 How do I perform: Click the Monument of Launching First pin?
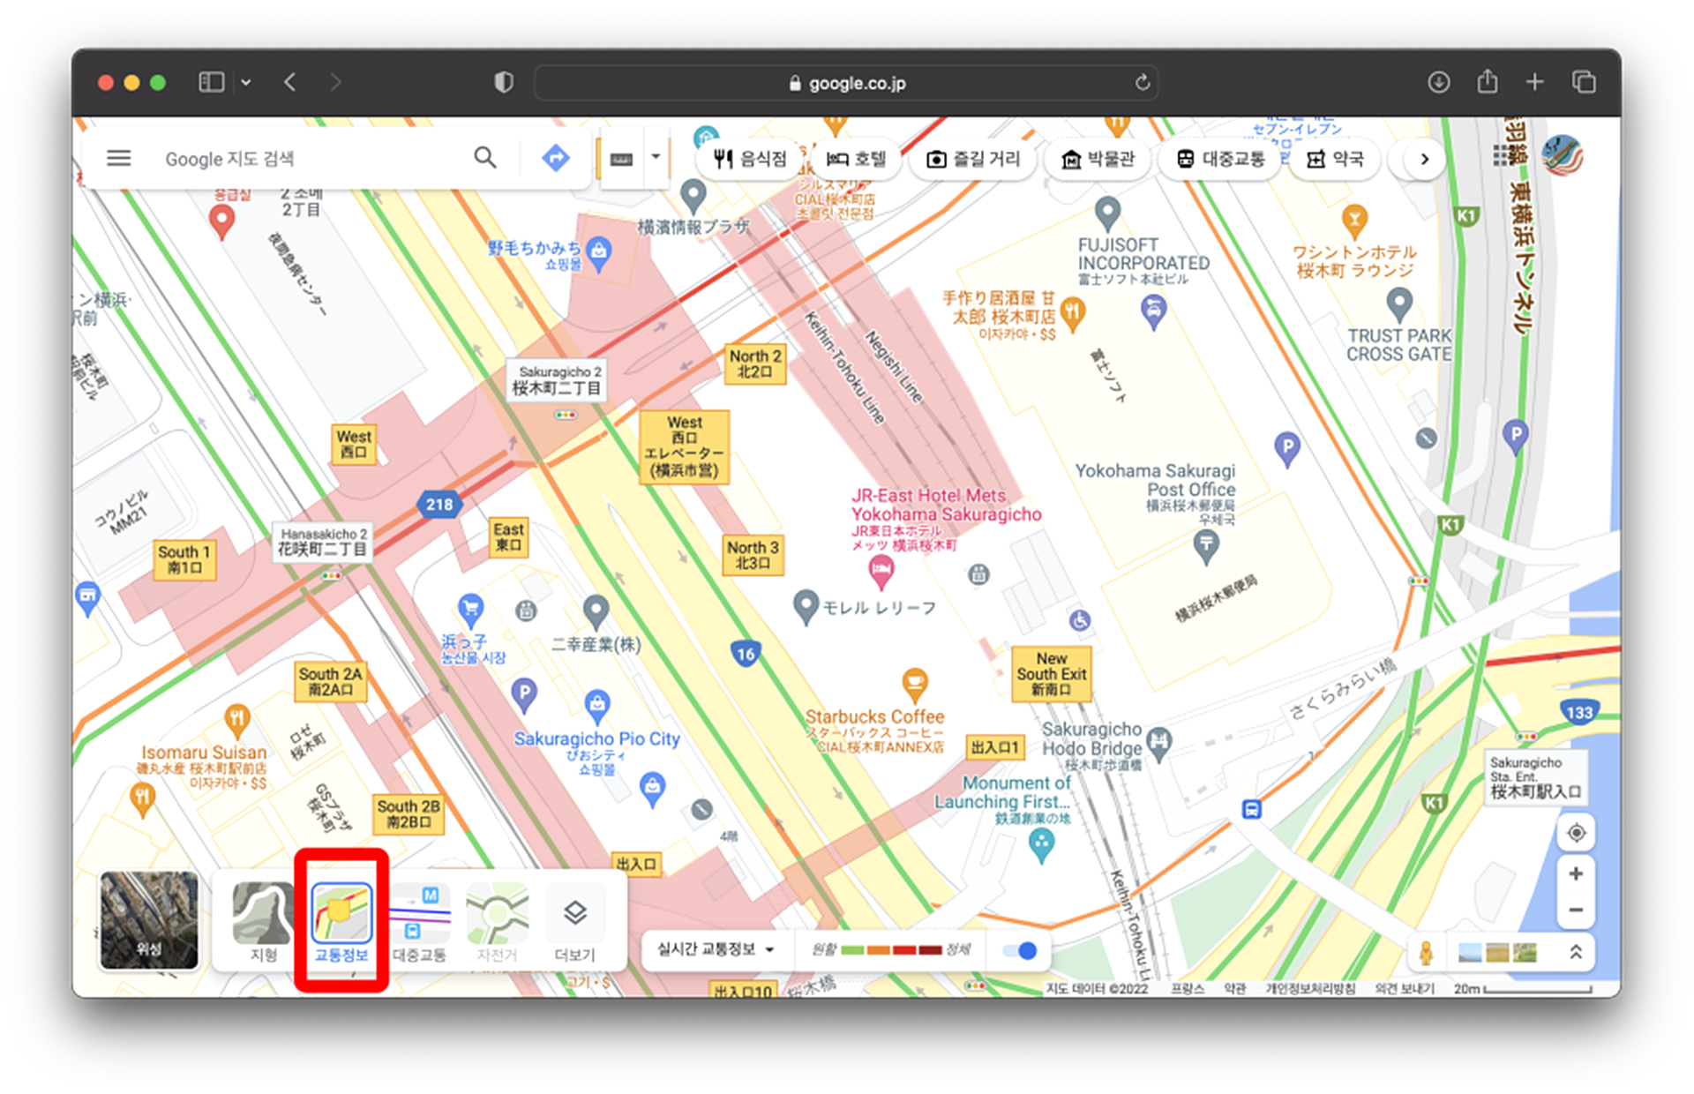tap(1041, 845)
